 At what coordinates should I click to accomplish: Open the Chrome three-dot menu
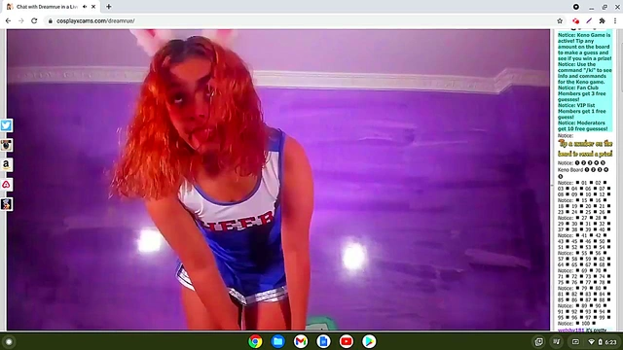tap(615, 20)
